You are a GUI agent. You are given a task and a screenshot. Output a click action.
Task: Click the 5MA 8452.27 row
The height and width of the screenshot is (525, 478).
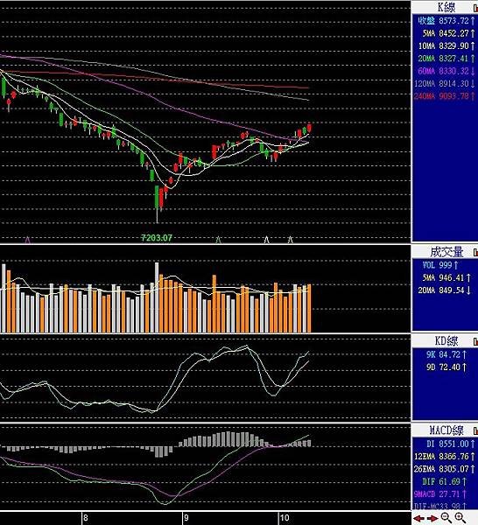[x=448, y=33]
